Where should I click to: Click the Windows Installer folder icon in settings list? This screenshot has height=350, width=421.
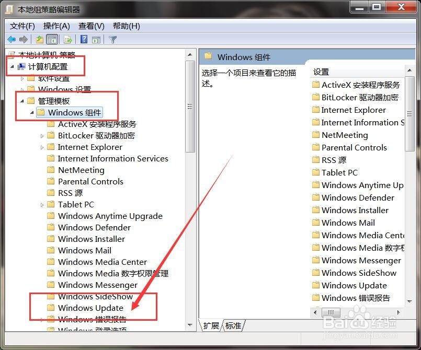click(316, 210)
